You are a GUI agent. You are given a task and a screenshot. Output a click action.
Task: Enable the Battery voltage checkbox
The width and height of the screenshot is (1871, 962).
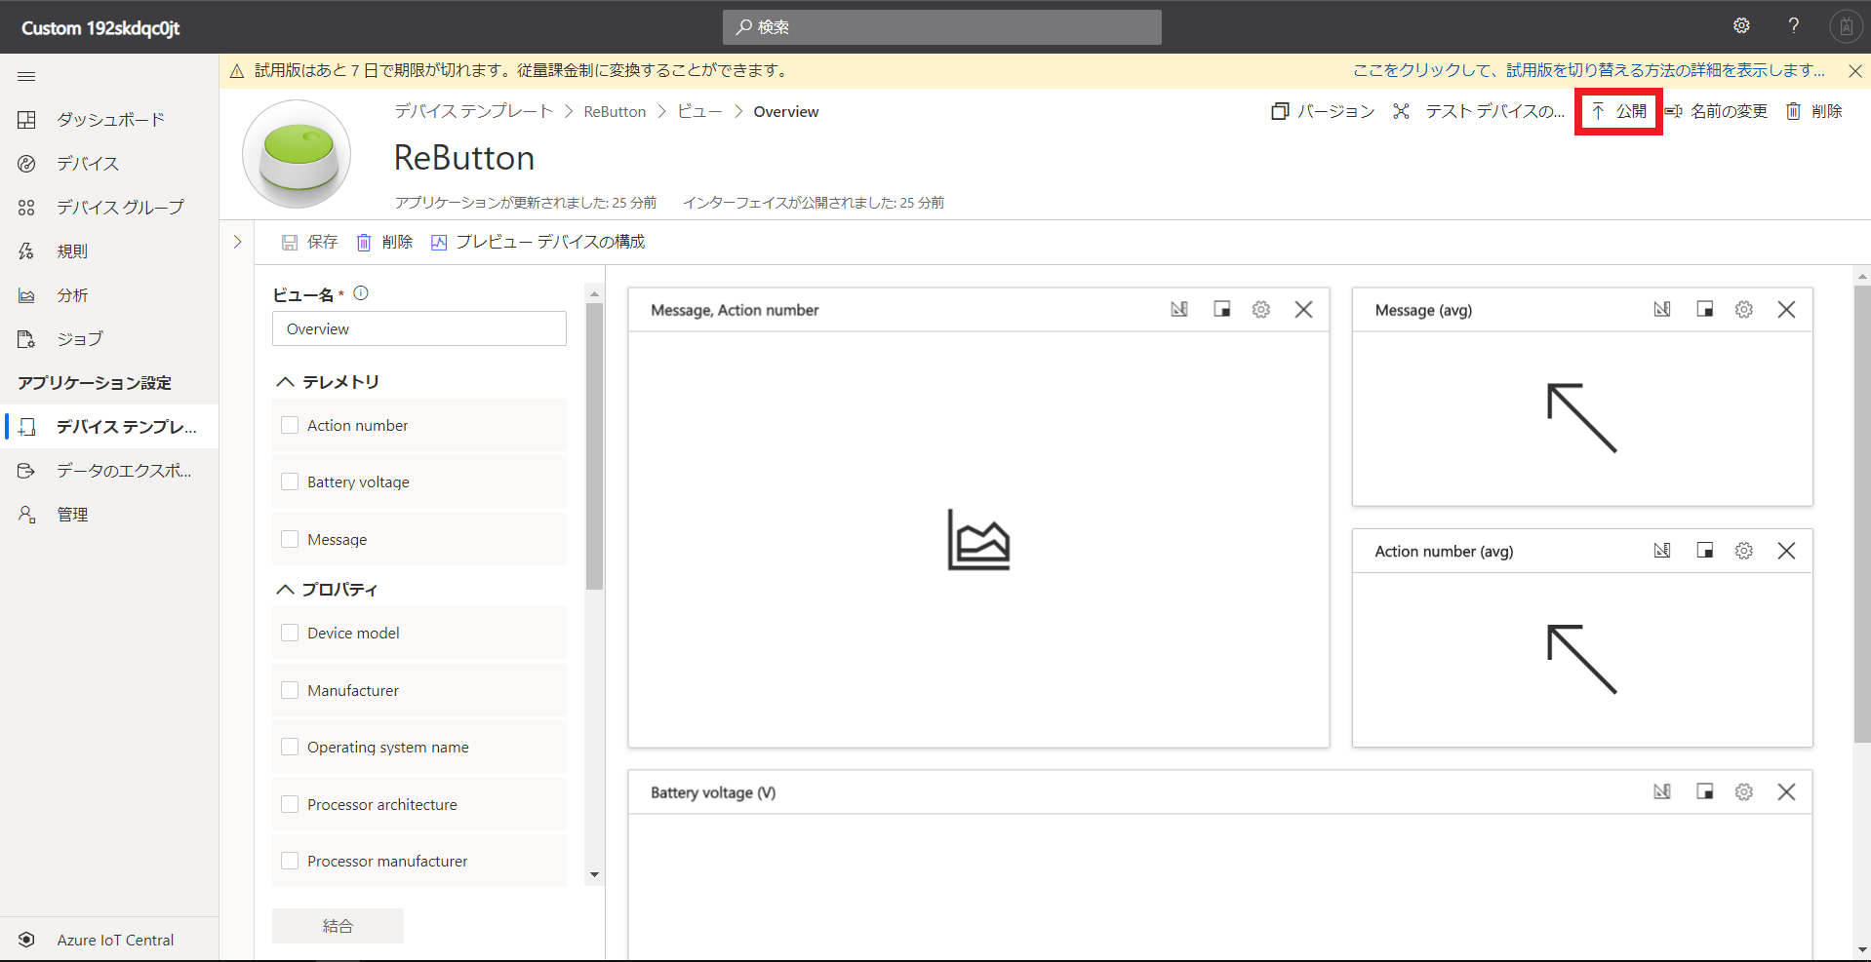click(290, 481)
